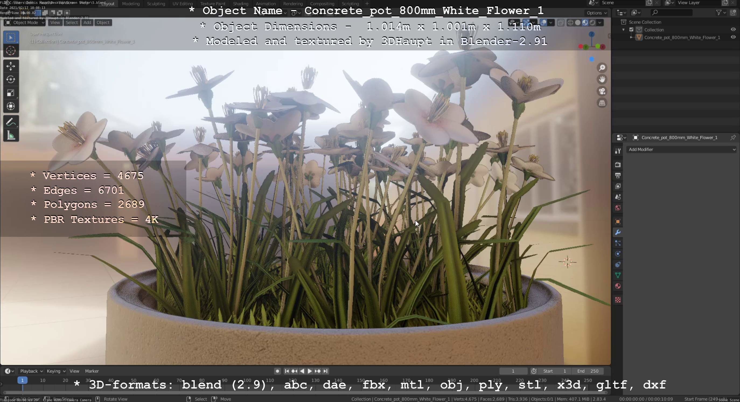This screenshot has height=402, width=740.
Task: Select the Move tool in toolbar
Action: point(11,66)
